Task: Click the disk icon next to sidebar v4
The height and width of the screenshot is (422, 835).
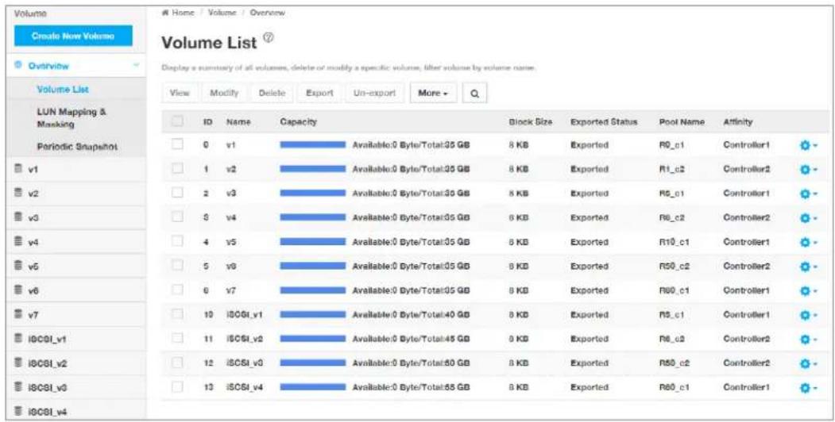Action: tap(17, 243)
